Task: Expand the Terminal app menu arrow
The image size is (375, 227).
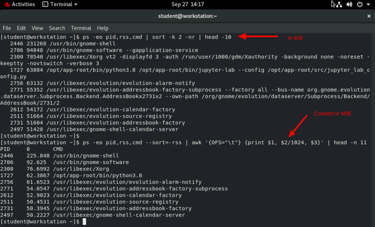Action: 75,4
